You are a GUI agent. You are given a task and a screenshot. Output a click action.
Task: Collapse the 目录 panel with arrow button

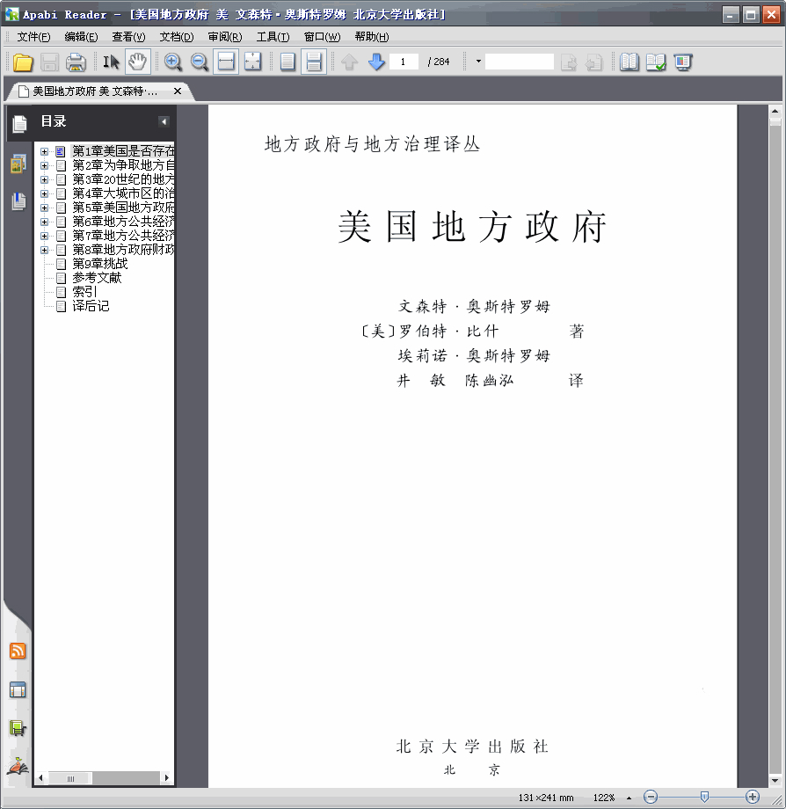point(164,121)
